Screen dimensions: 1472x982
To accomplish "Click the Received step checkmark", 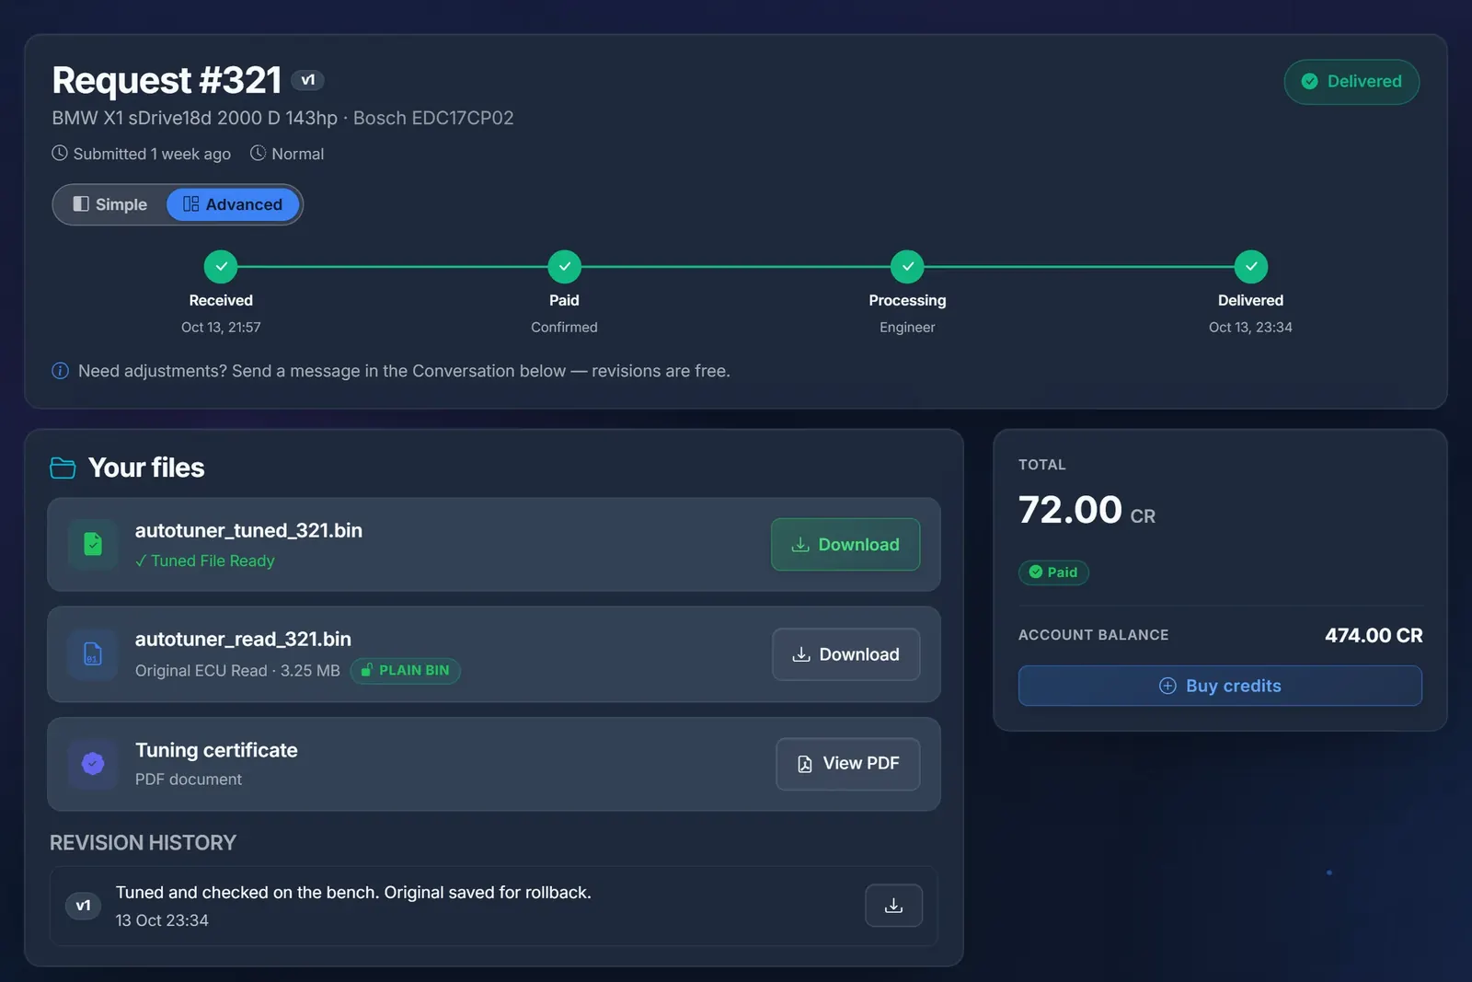I will tap(221, 267).
